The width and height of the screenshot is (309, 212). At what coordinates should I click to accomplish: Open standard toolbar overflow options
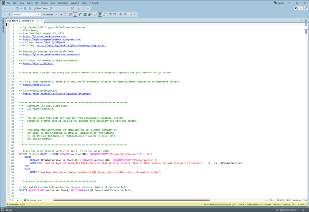coord(88,8)
